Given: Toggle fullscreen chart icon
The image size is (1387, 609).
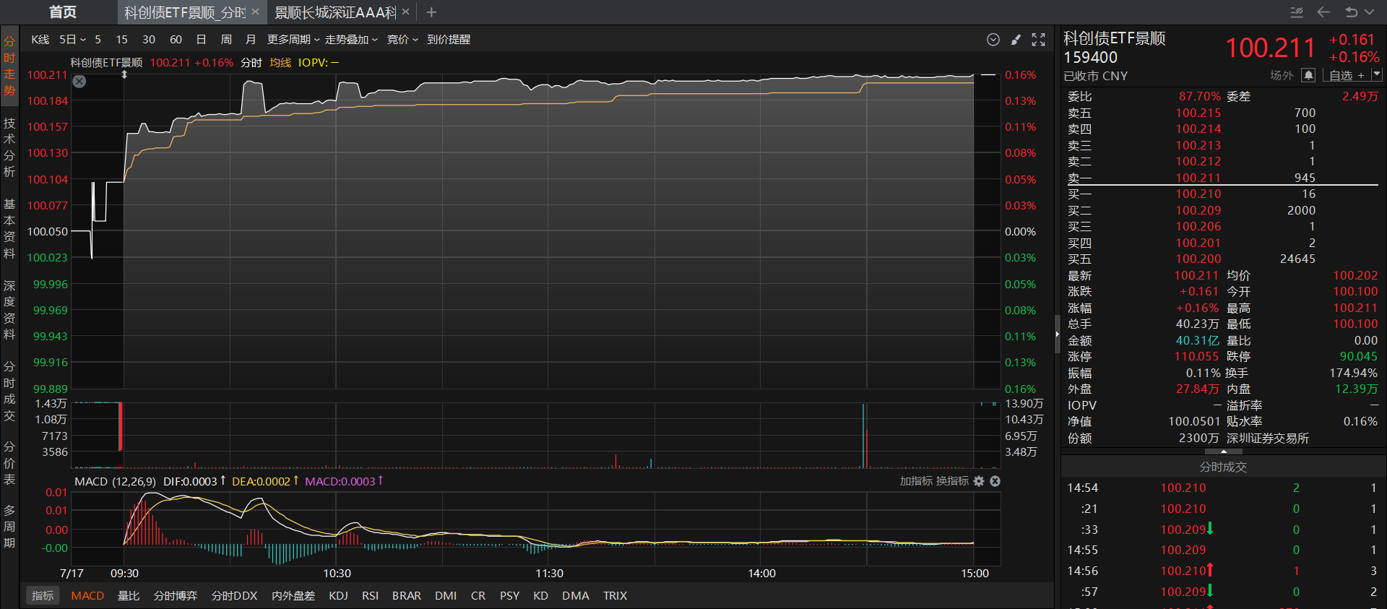Looking at the screenshot, I should pyautogui.click(x=1038, y=40).
